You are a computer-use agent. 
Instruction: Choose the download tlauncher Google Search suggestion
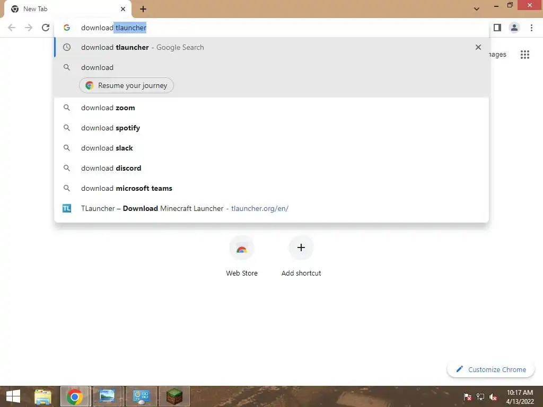coord(272,47)
